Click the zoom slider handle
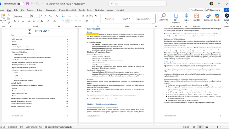The image size is (229, 129). (x=217, y=127)
